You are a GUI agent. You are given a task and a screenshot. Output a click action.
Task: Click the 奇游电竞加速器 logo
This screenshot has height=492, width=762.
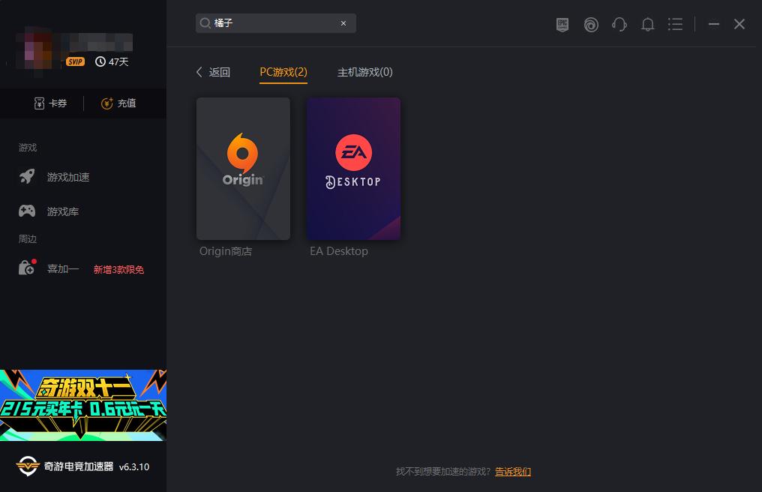[64, 466]
